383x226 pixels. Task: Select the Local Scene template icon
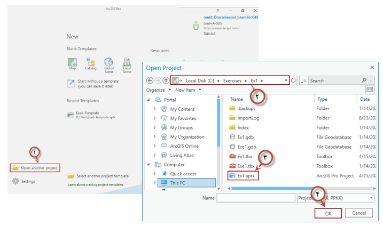[127, 62]
